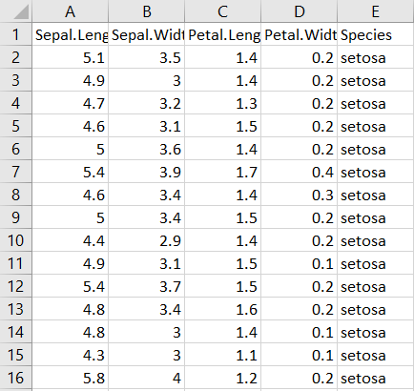
Task: Click the Petal.Width header cell
Action: click(x=299, y=34)
